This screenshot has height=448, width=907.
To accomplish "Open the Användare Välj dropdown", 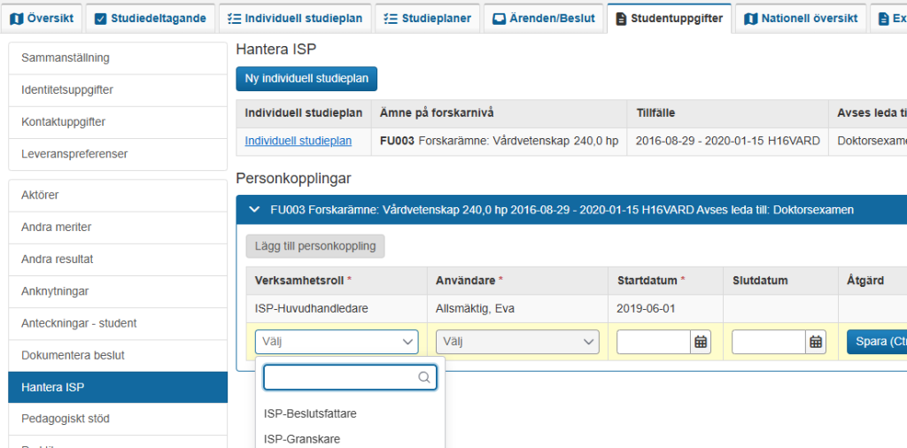I will [x=517, y=343].
